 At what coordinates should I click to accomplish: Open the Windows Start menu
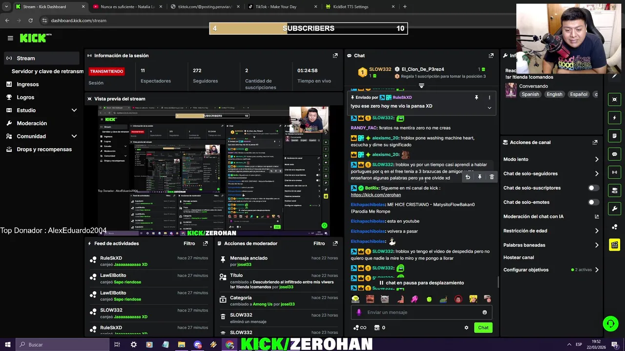7,345
